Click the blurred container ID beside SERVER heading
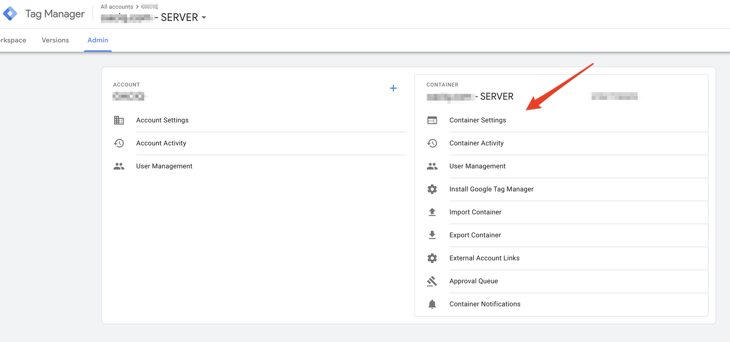 pos(615,96)
